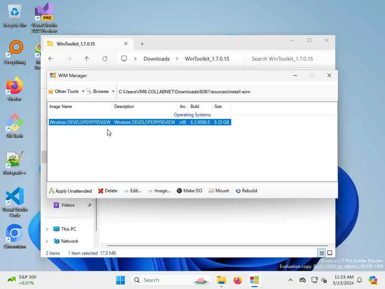Open Firefox from the taskbar
This screenshot has height=289, width=385.
point(238,280)
